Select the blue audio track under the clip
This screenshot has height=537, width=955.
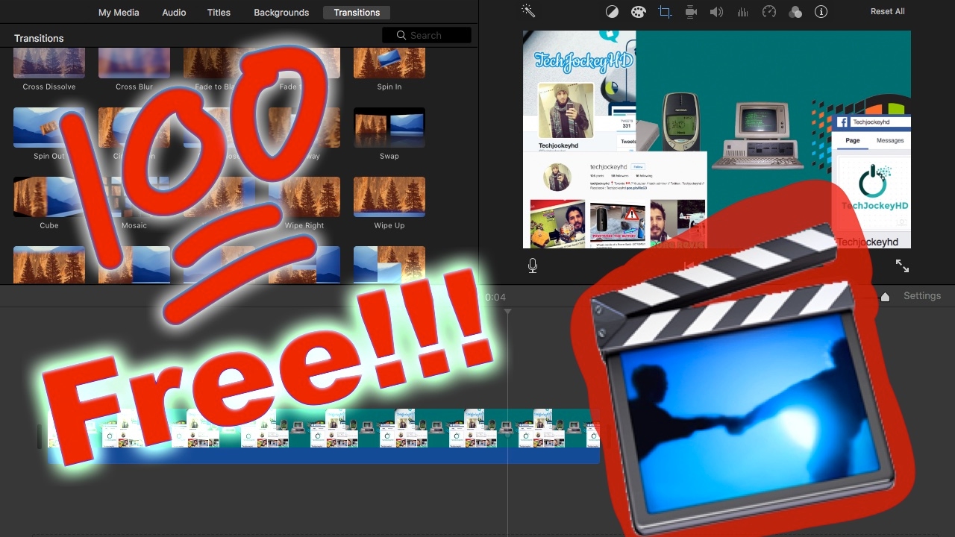click(x=324, y=456)
